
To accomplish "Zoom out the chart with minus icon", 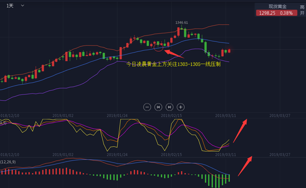I will (147, 107).
